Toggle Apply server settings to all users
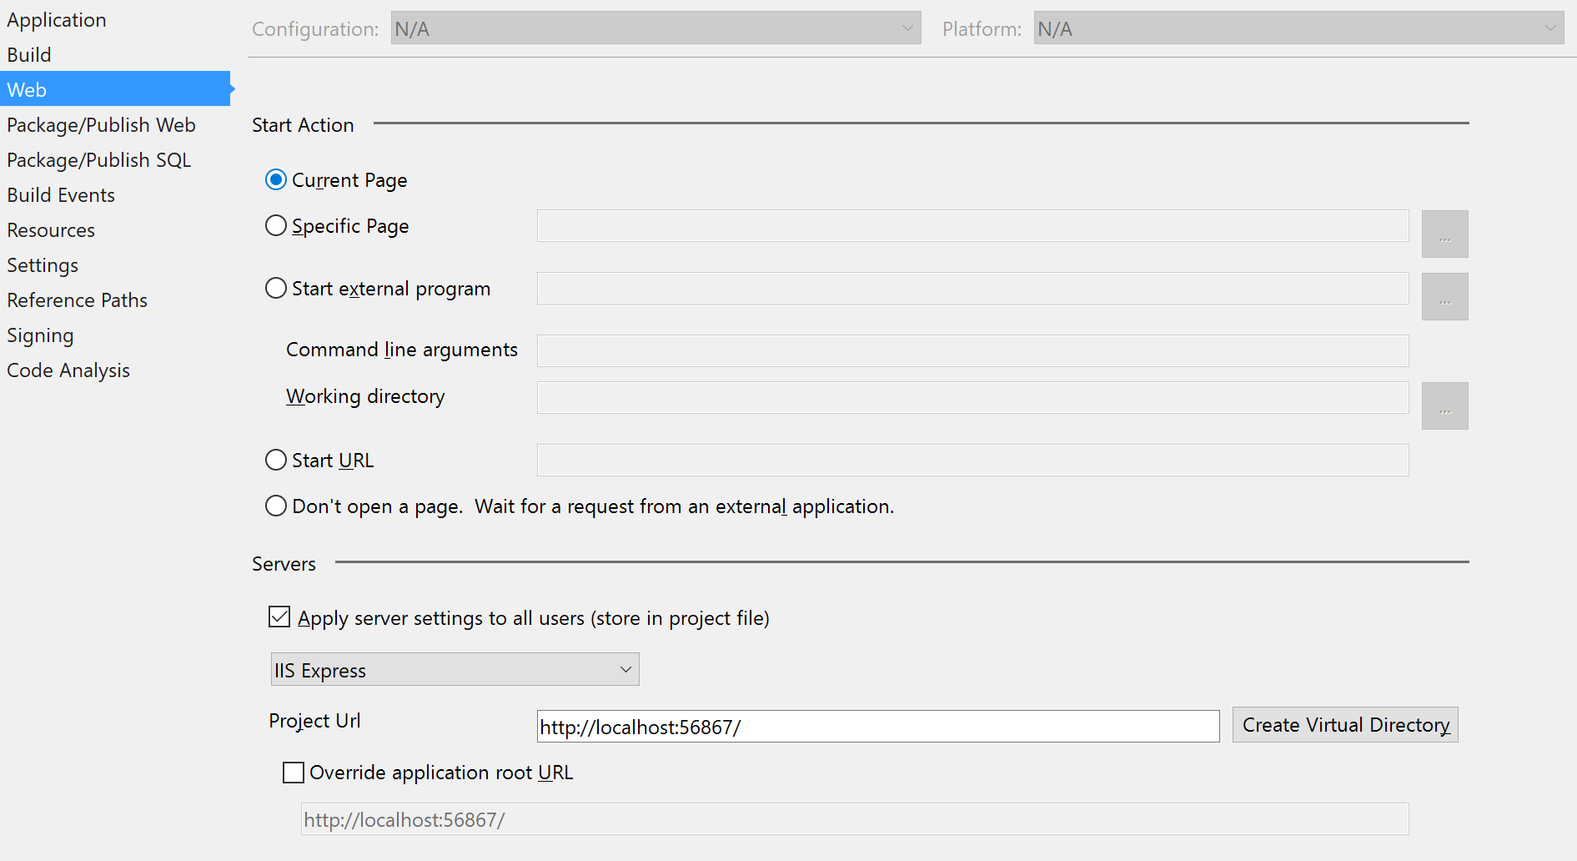Image resolution: width=1577 pixels, height=861 pixels. tap(279, 617)
